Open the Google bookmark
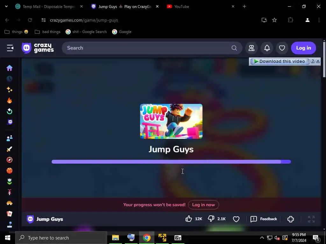This screenshot has width=326, height=244. tap(122, 32)
